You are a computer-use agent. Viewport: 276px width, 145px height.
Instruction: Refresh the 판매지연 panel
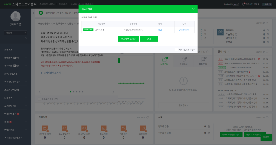click(x=147, y=117)
